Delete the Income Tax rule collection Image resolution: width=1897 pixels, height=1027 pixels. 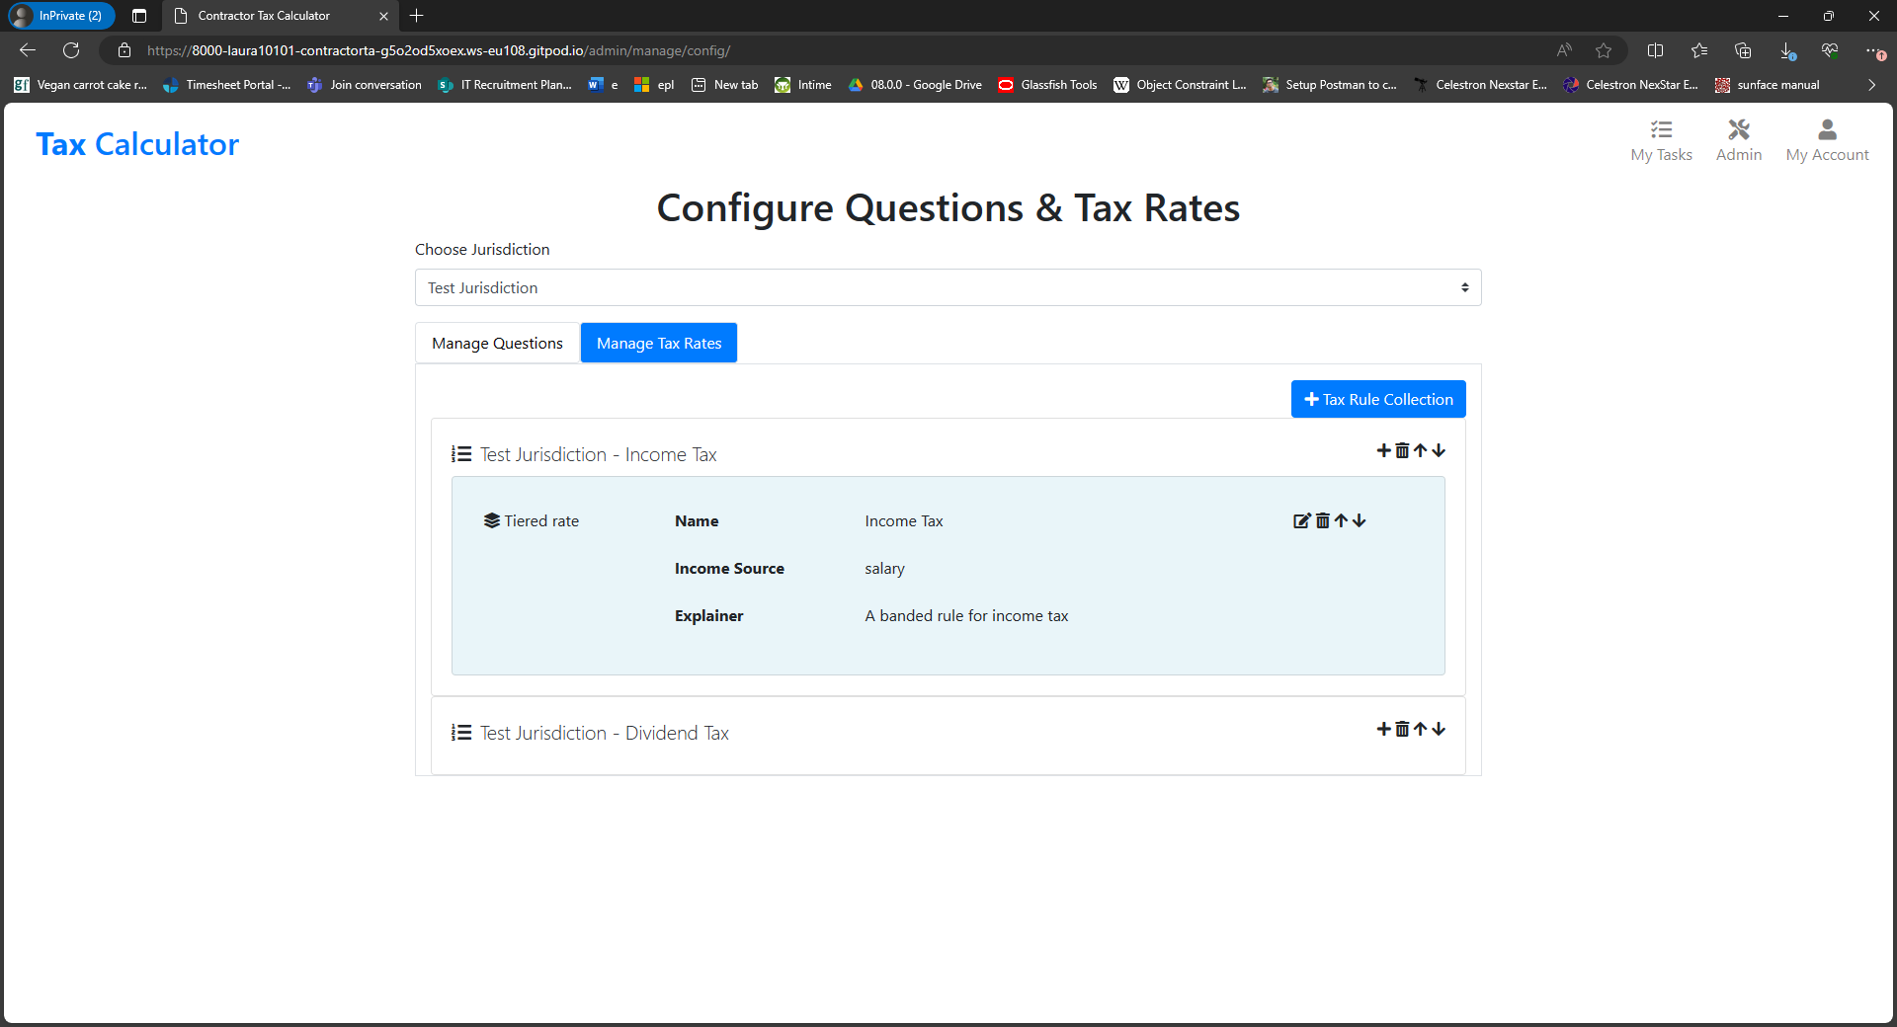point(1402,450)
